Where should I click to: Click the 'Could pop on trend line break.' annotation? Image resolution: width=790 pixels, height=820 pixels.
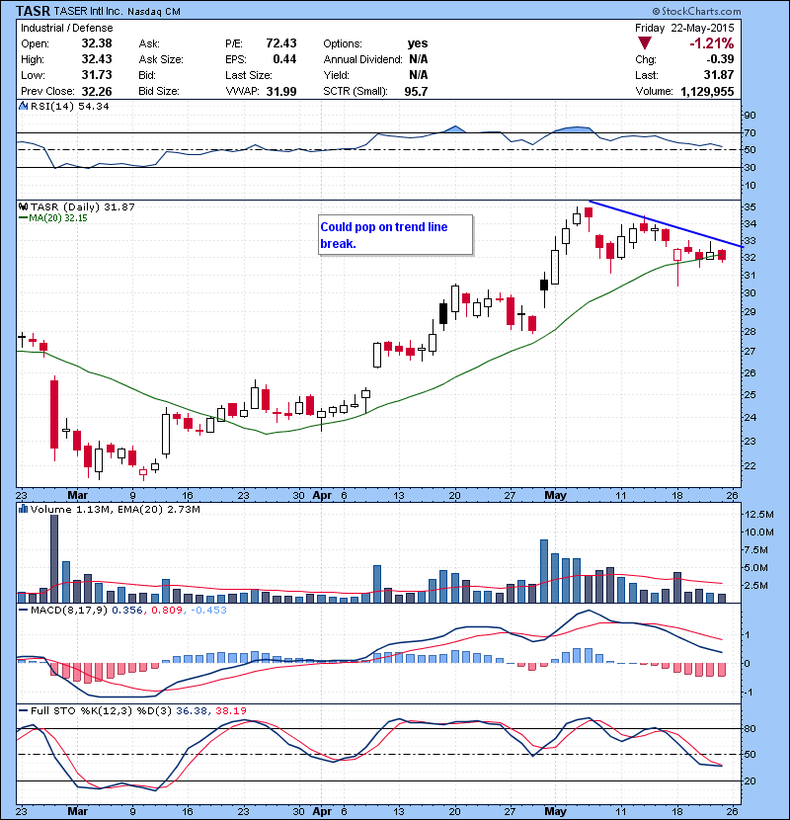pos(395,235)
